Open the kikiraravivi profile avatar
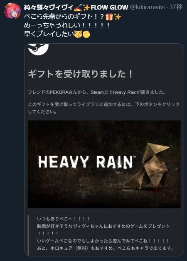This screenshot has height=261, width=187. pos(12,11)
